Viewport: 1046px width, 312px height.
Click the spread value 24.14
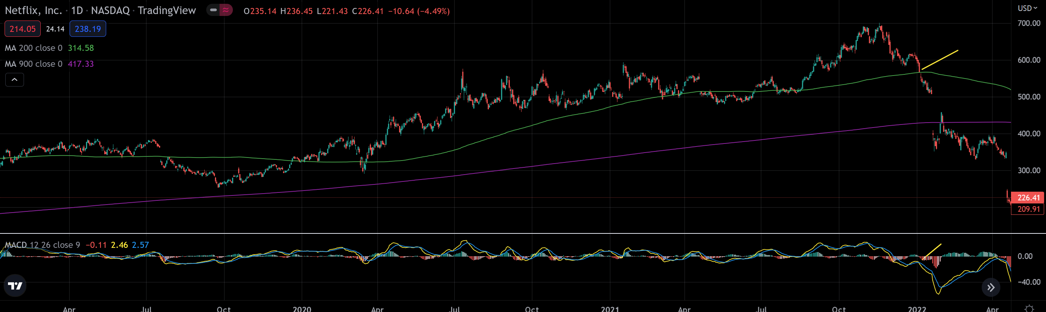(x=55, y=29)
